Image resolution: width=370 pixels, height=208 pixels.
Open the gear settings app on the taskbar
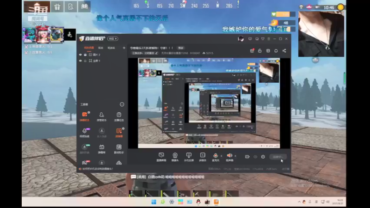coord(172,202)
